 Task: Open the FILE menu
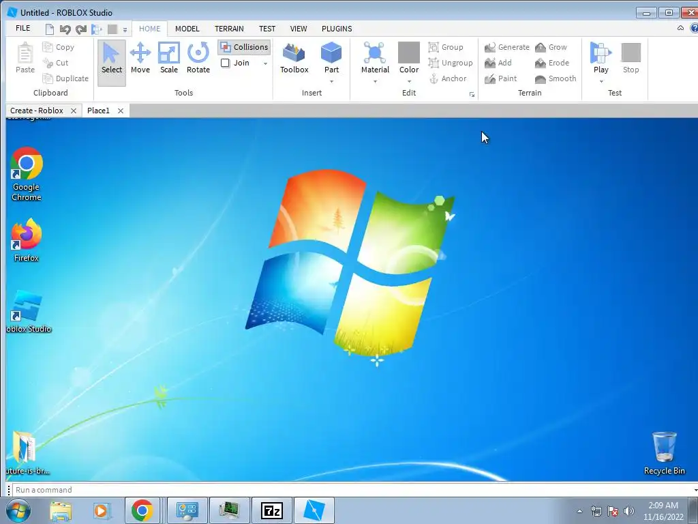tap(22, 28)
